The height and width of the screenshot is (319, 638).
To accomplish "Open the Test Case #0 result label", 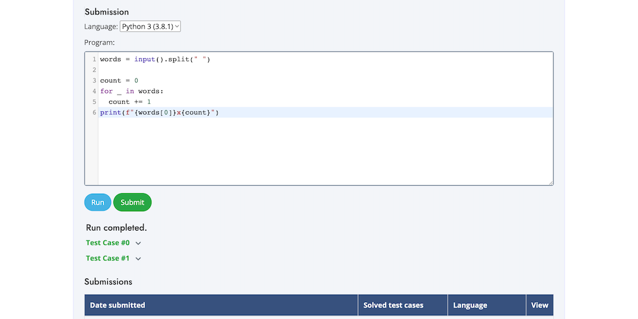I will click(108, 243).
